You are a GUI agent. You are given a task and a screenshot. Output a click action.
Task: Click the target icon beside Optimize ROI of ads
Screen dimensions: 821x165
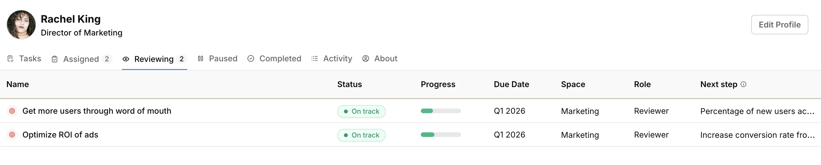(12, 134)
